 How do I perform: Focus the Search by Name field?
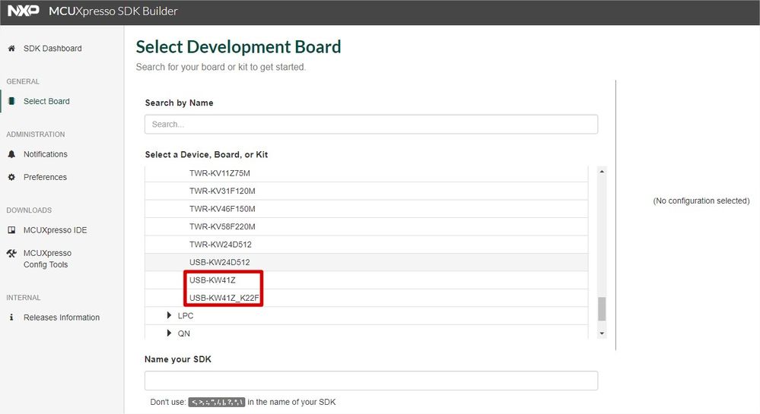(371, 124)
